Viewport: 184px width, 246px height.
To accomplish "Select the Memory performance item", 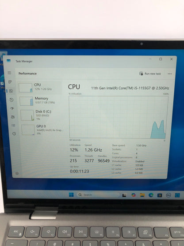I will click(41, 101).
